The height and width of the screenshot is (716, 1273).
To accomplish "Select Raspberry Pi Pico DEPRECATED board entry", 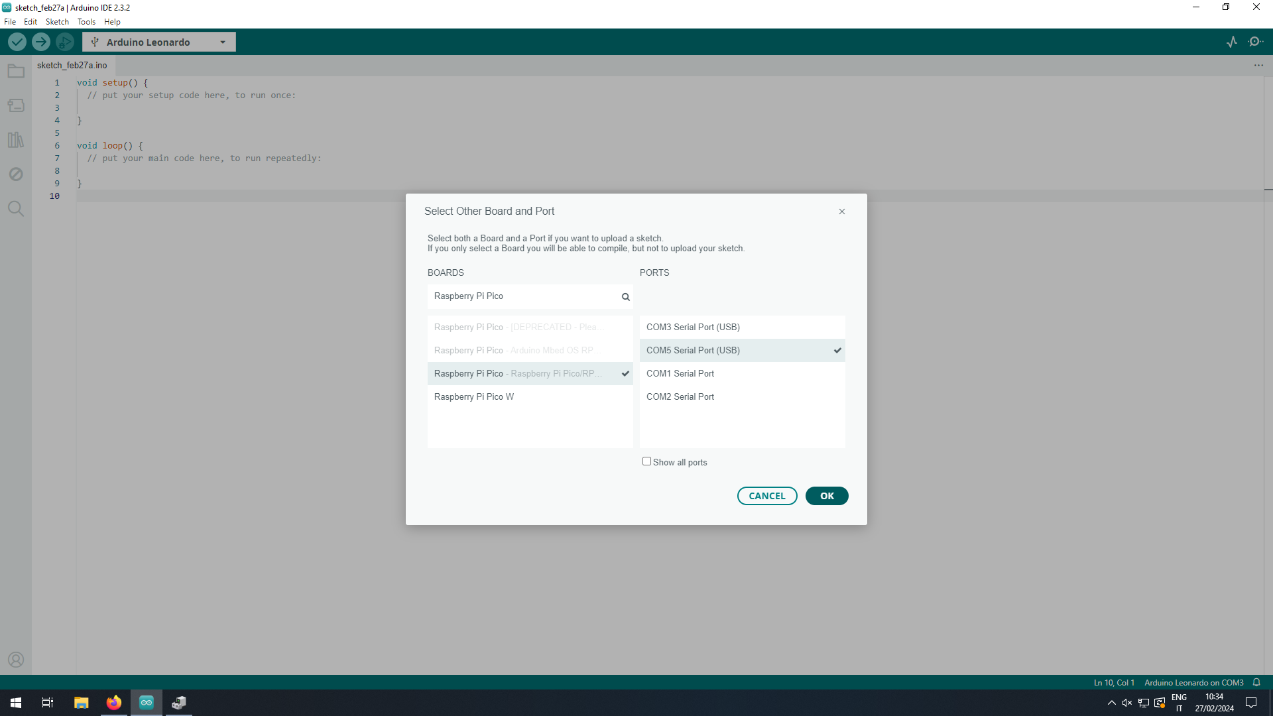I will click(x=530, y=327).
